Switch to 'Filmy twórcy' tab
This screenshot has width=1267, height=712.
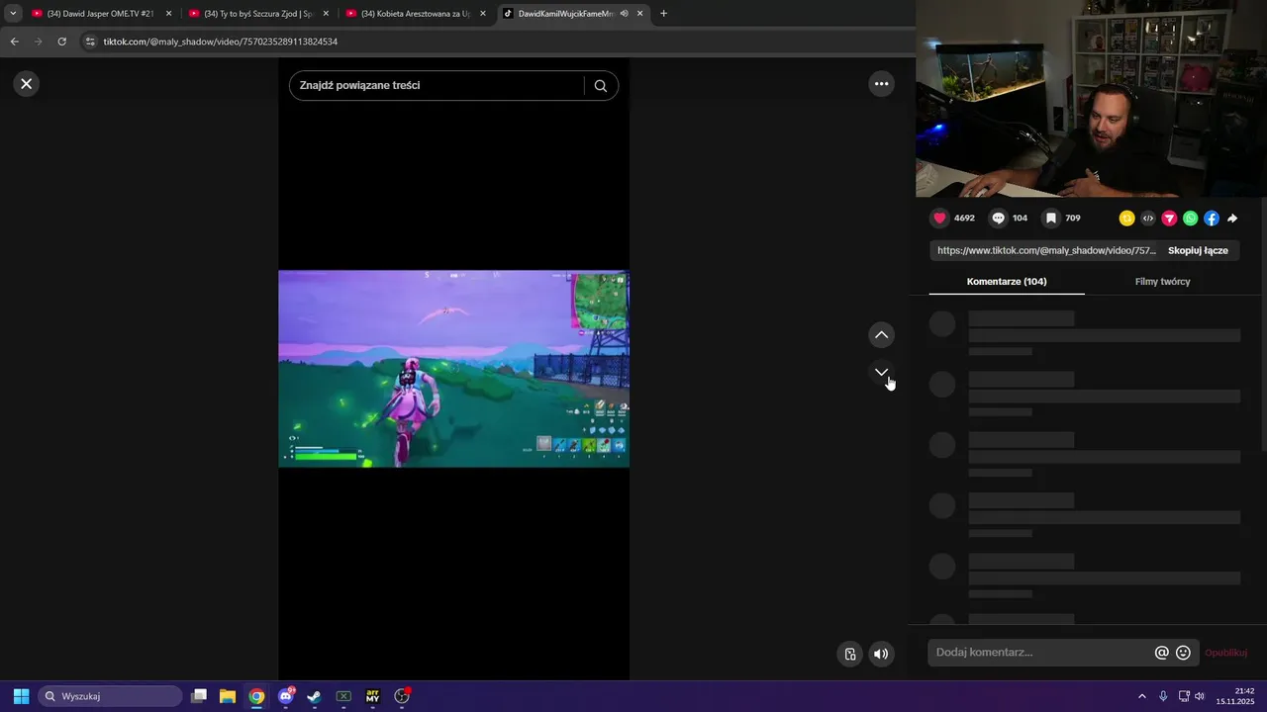pos(1162,282)
